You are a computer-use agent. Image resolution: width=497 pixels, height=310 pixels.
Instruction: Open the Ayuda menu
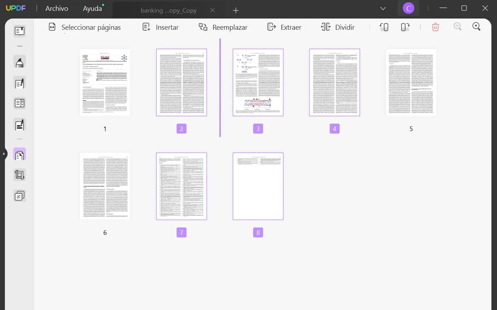coord(92,8)
